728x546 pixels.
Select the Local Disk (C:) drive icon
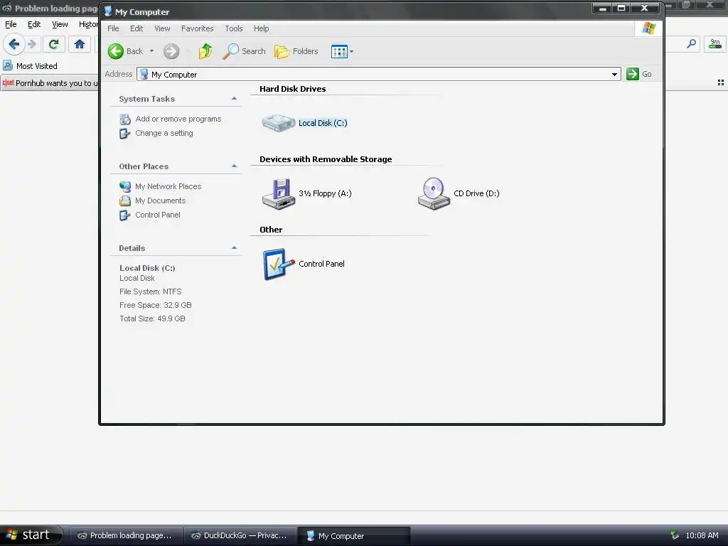click(x=278, y=123)
